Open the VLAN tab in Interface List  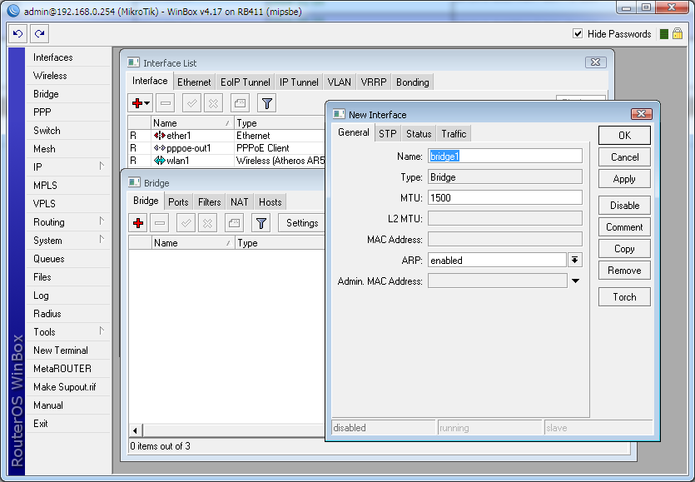pyautogui.click(x=339, y=82)
